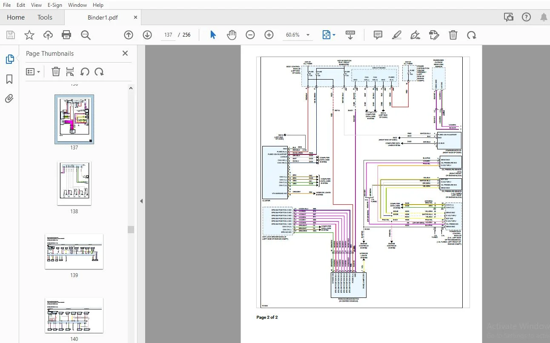550x343 pixels.
Task: Click the page number field showing 137
Action: tap(169, 35)
